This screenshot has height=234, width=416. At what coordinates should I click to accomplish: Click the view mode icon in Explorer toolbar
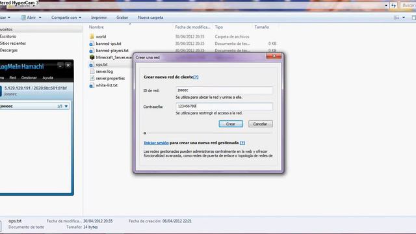point(396,18)
